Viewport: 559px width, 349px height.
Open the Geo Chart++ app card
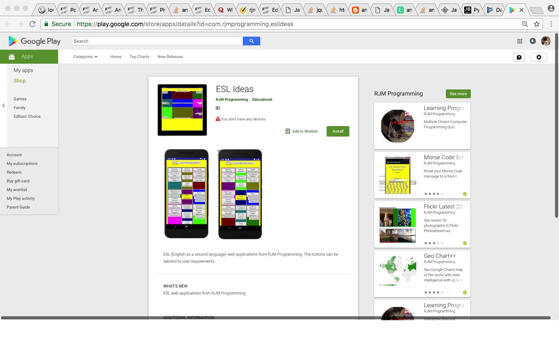click(422, 274)
